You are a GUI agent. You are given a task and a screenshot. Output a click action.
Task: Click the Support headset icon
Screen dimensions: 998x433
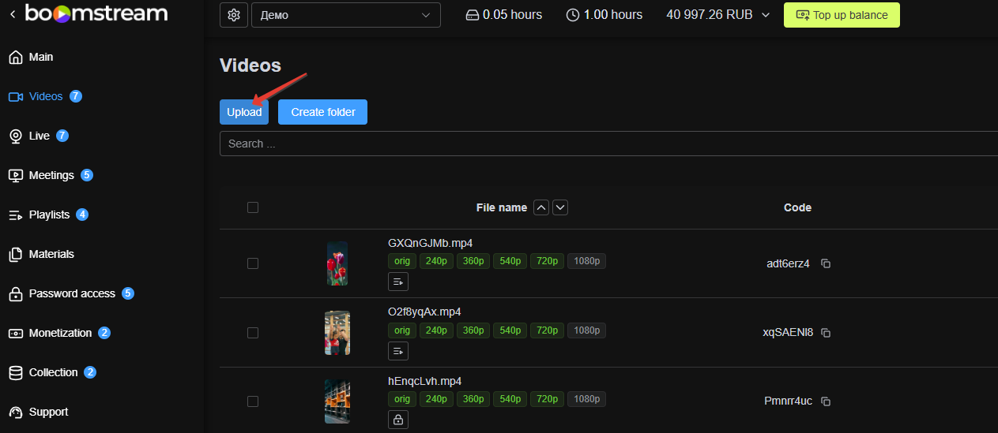pos(15,412)
